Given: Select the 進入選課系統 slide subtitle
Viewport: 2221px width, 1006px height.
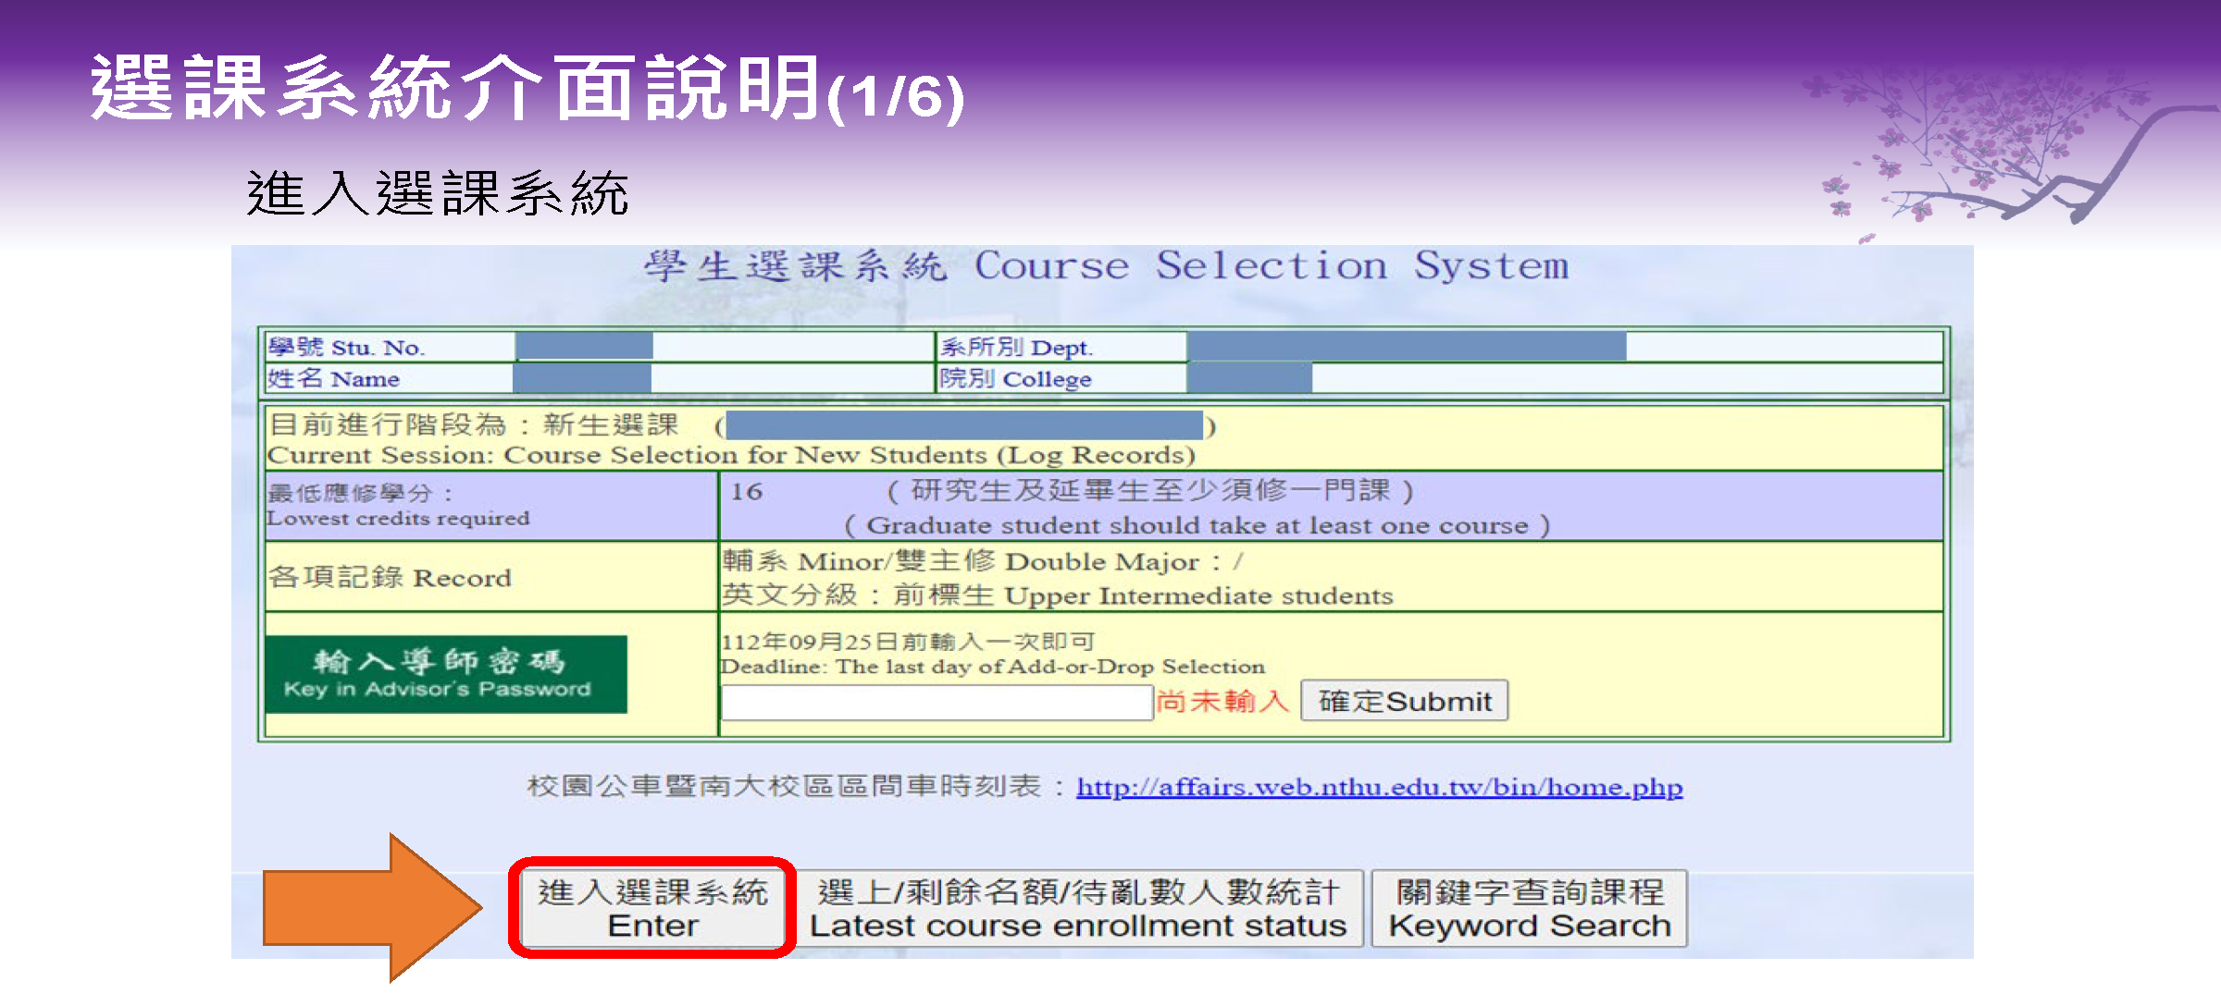Looking at the screenshot, I should point(438,193).
